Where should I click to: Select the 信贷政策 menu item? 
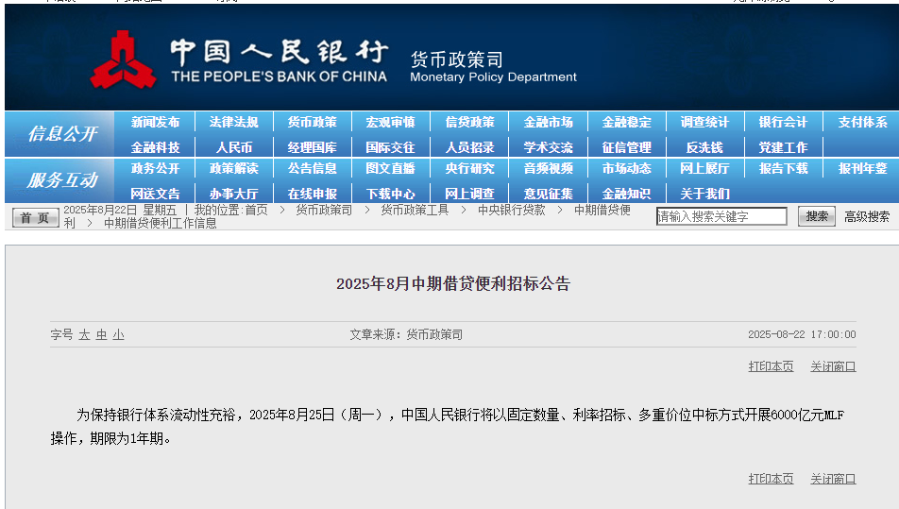tap(469, 122)
